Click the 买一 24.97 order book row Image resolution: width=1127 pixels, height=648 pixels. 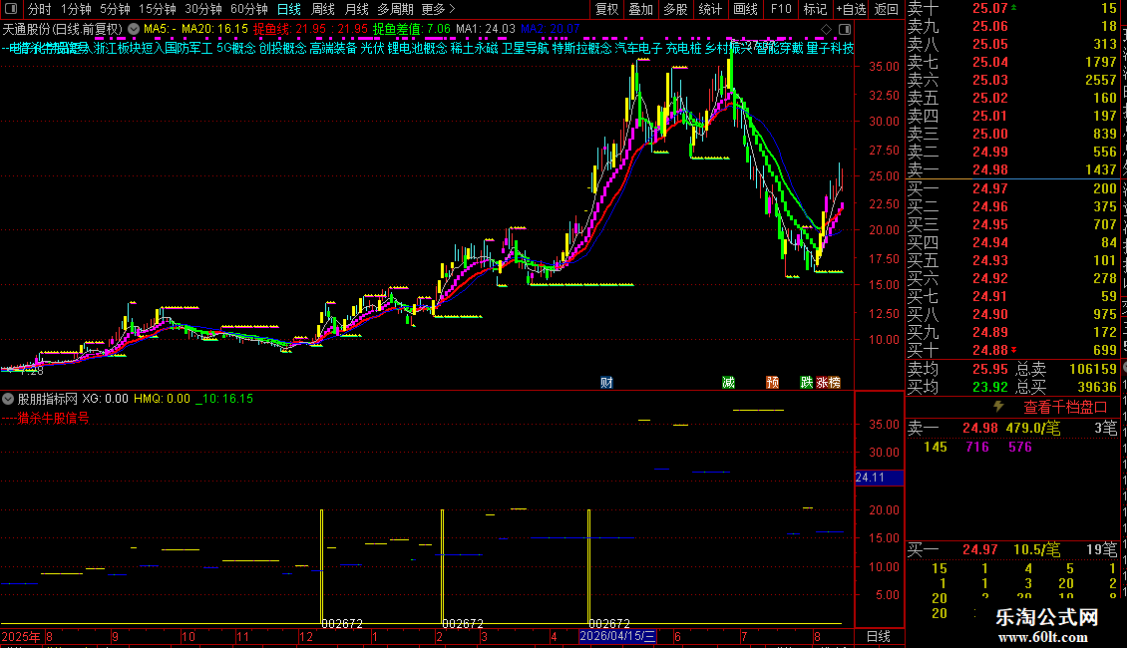(1012, 188)
